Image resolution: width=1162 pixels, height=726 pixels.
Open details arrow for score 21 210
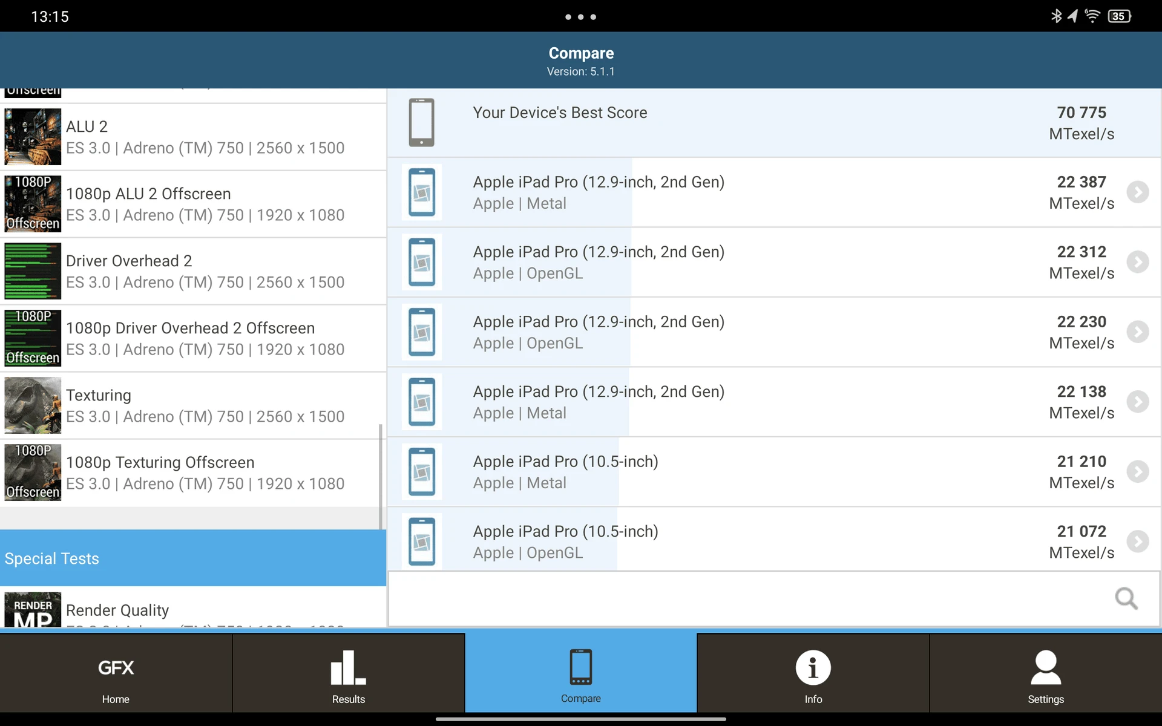pos(1138,472)
